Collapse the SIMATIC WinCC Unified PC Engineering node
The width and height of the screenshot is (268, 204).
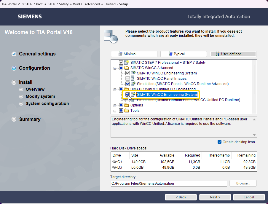coord(115,90)
